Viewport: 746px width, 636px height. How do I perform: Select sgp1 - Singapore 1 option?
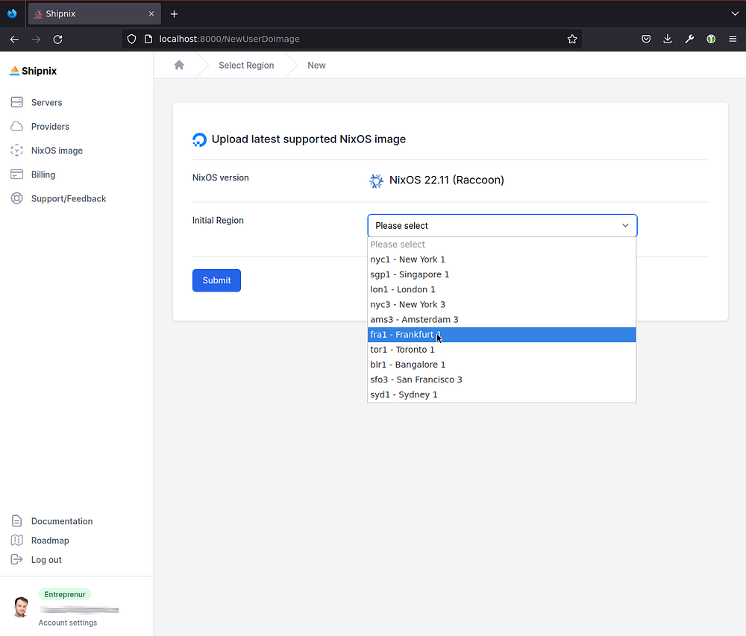tap(501, 274)
